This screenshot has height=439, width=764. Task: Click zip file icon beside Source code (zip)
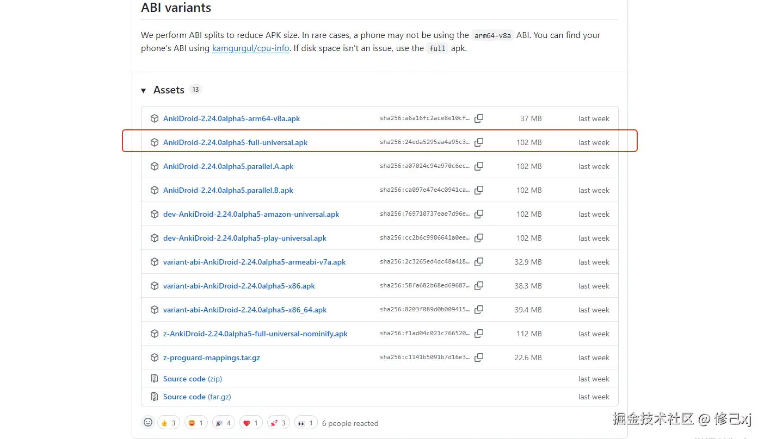point(155,379)
